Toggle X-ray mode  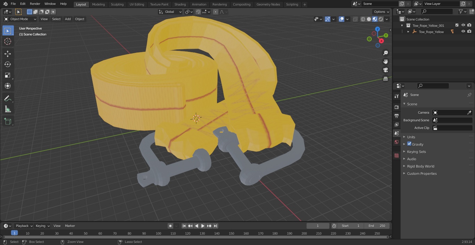pos(355,19)
